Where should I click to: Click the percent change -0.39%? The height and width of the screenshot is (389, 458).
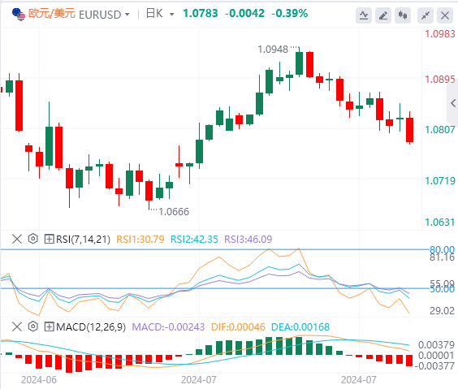tap(289, 14)
